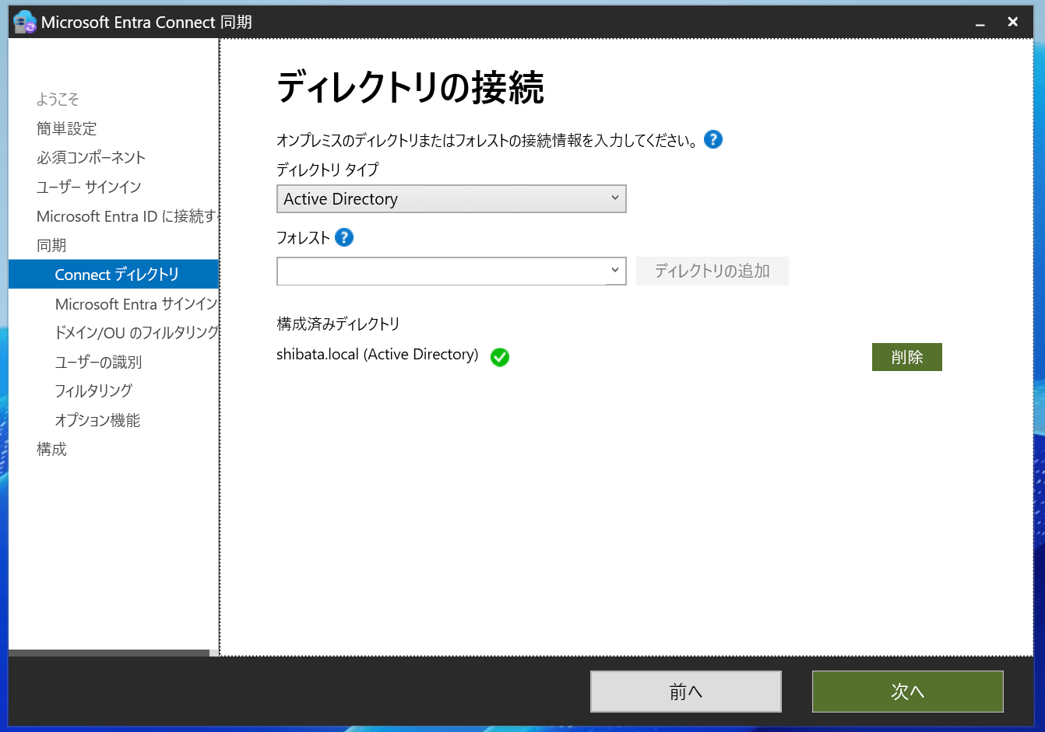
Task: Go back with the 前へ button
Action: tap(686, 692)
